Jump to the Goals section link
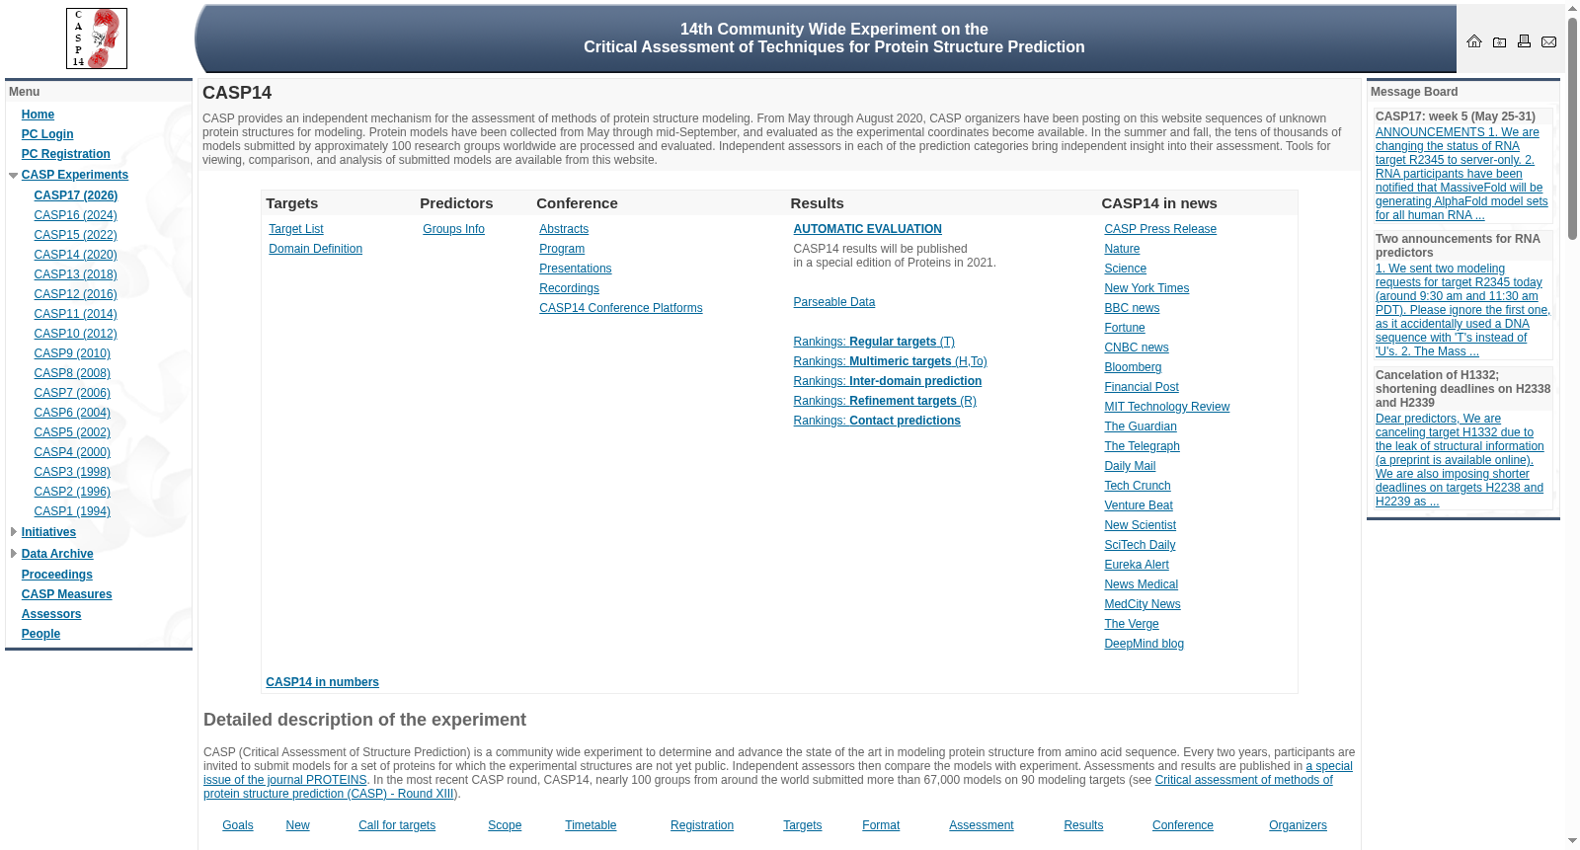Screen dimensions: 1580x850 click(237, 825)
